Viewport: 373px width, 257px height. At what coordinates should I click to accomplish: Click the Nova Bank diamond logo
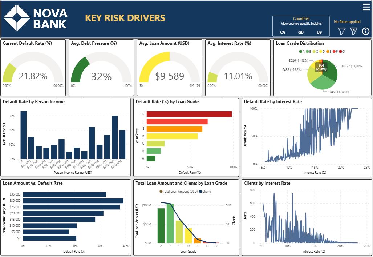(16, 18)
